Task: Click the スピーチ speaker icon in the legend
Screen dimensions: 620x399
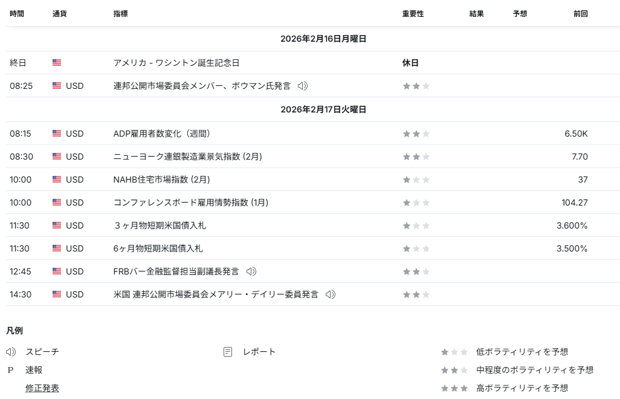Action: (x=11, y=352)
